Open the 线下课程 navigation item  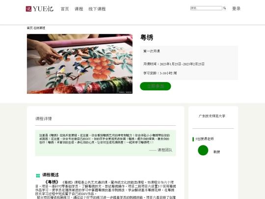click(x=97, y=9)
